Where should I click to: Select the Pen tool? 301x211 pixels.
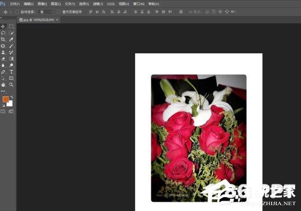tap(3, 72)
